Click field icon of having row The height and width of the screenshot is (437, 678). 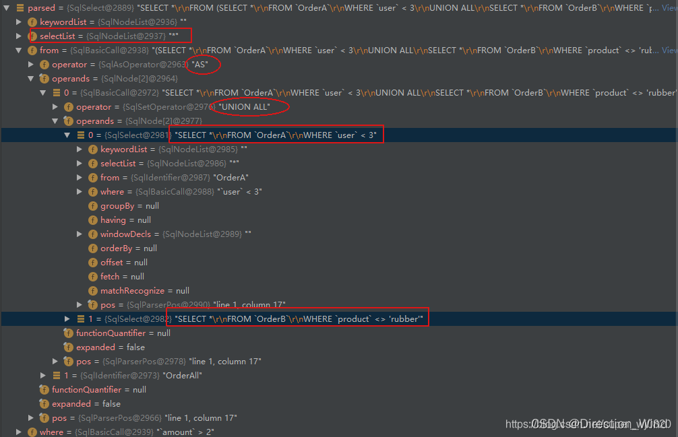coord(92,220)
